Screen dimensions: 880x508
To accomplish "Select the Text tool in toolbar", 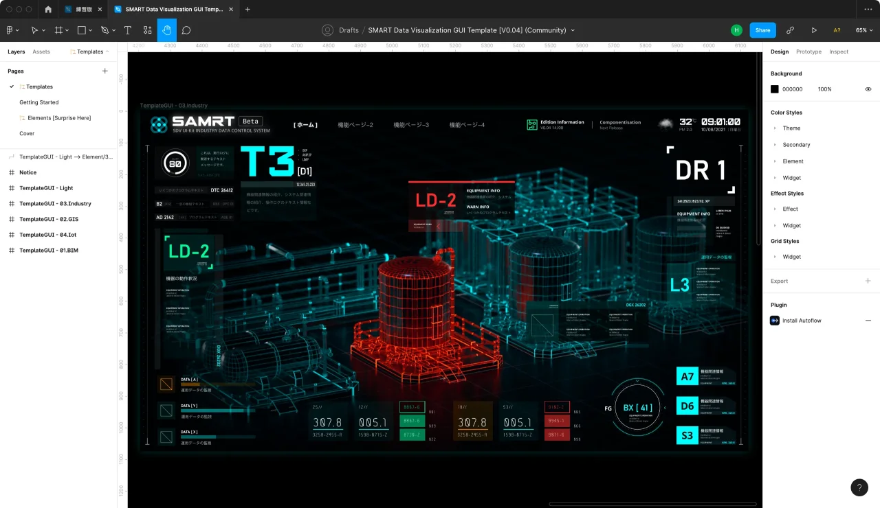I will click(128, 30).
